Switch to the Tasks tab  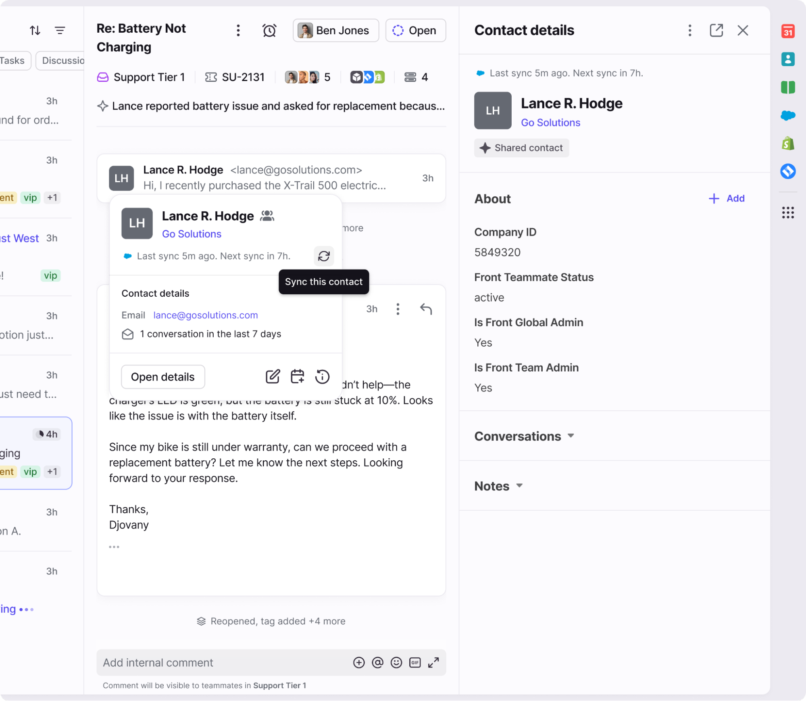pyautogui.click(x=13, y=60)
